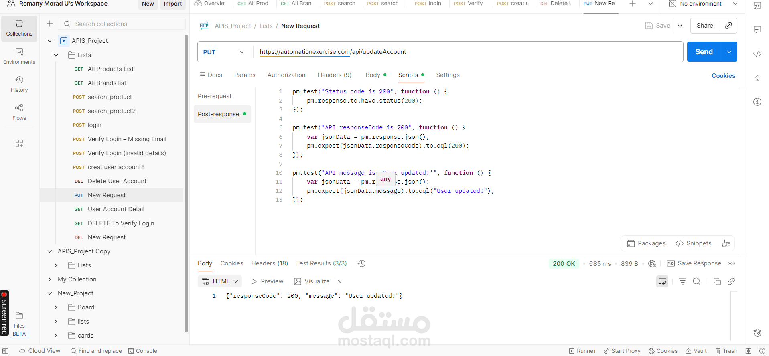
Task: Open the Environments sidebar panel
Action: click(x=19, y=57)
